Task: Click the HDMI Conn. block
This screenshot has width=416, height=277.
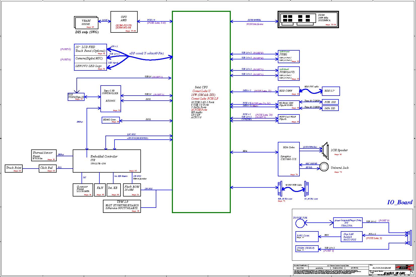Action: (111, 120)
